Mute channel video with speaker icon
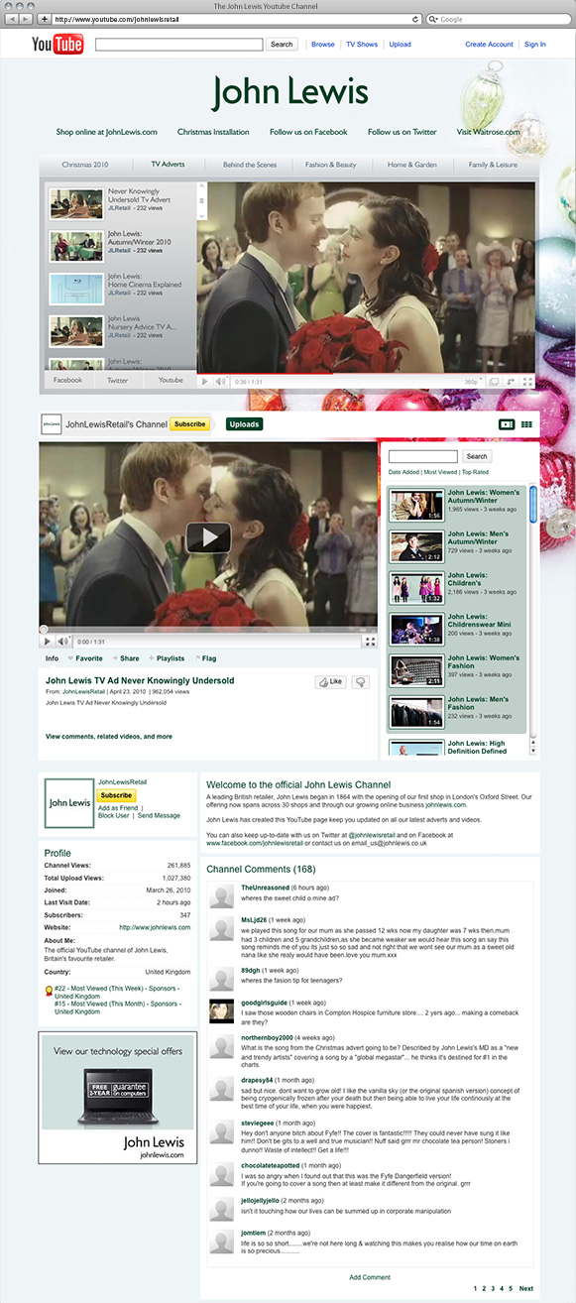This screenshot has width=576, height=1303. (61, 642)
